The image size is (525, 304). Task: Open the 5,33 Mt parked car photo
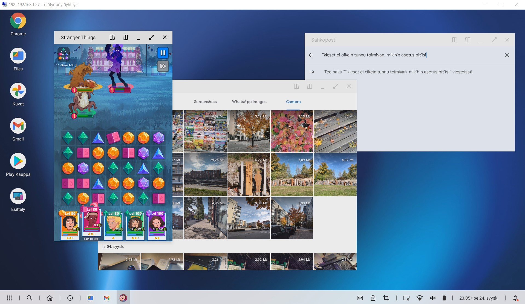(292, 218)
